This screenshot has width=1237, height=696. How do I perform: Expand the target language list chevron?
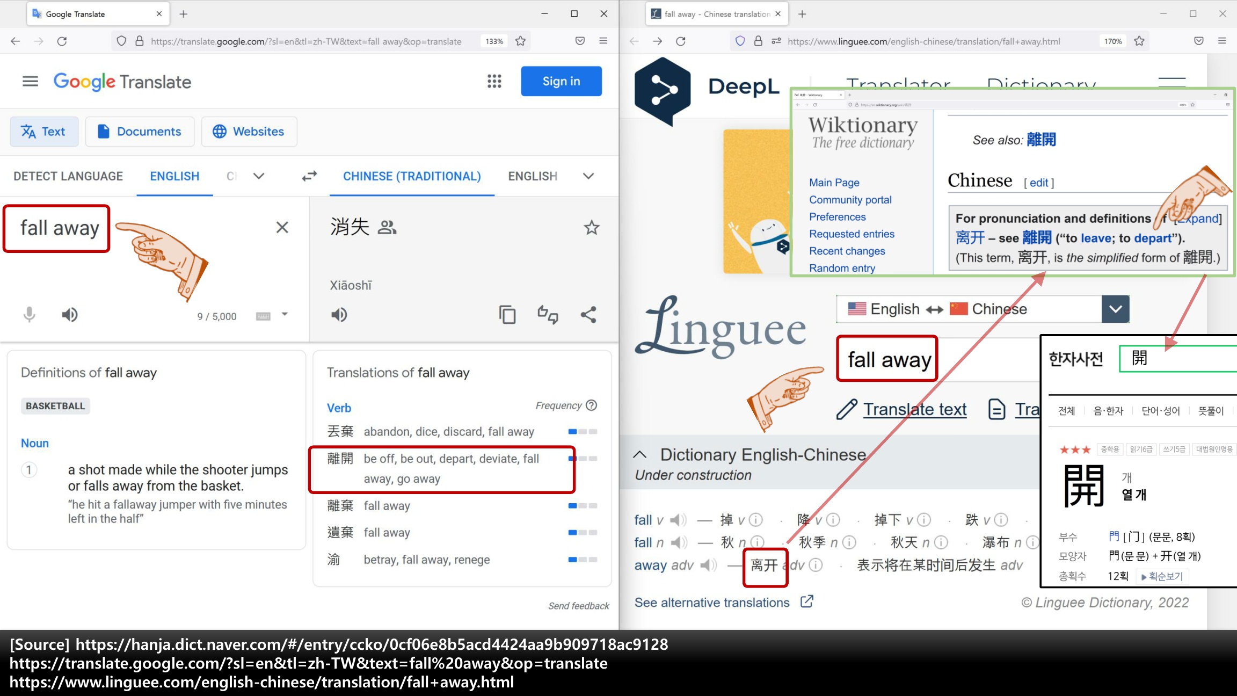point(588,176)
